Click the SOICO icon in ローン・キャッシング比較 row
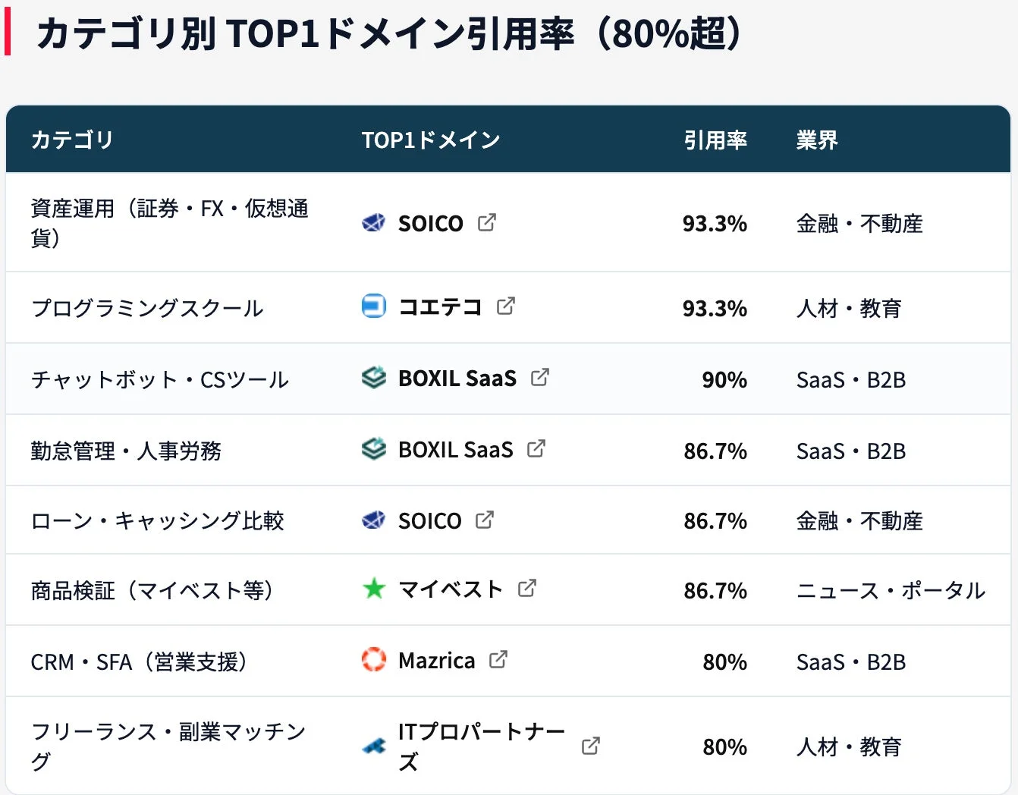Screen dimensions: 1018x795 tap(372, 520)
